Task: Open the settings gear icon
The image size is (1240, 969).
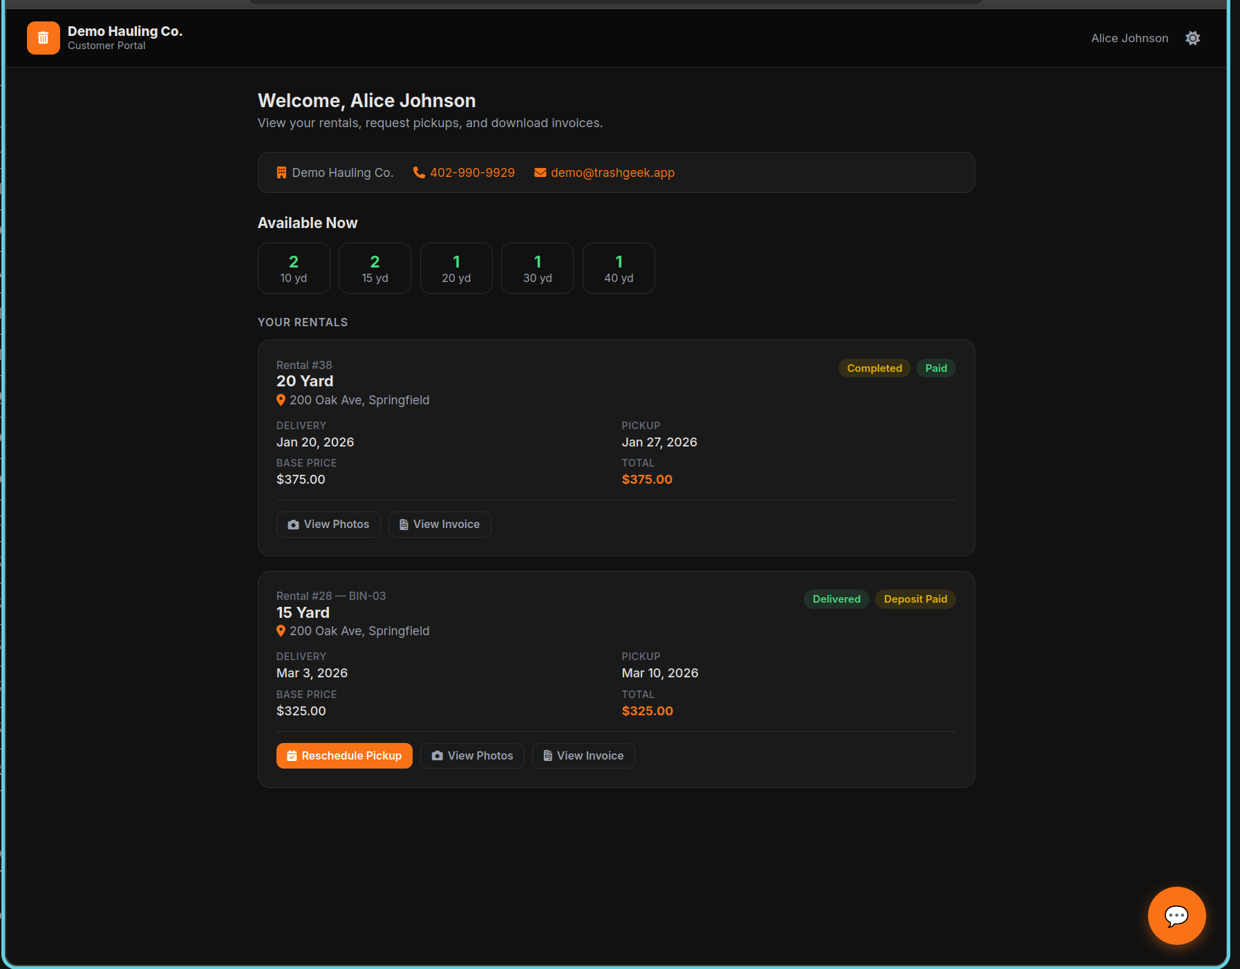Action: (x=1192, y=38)
